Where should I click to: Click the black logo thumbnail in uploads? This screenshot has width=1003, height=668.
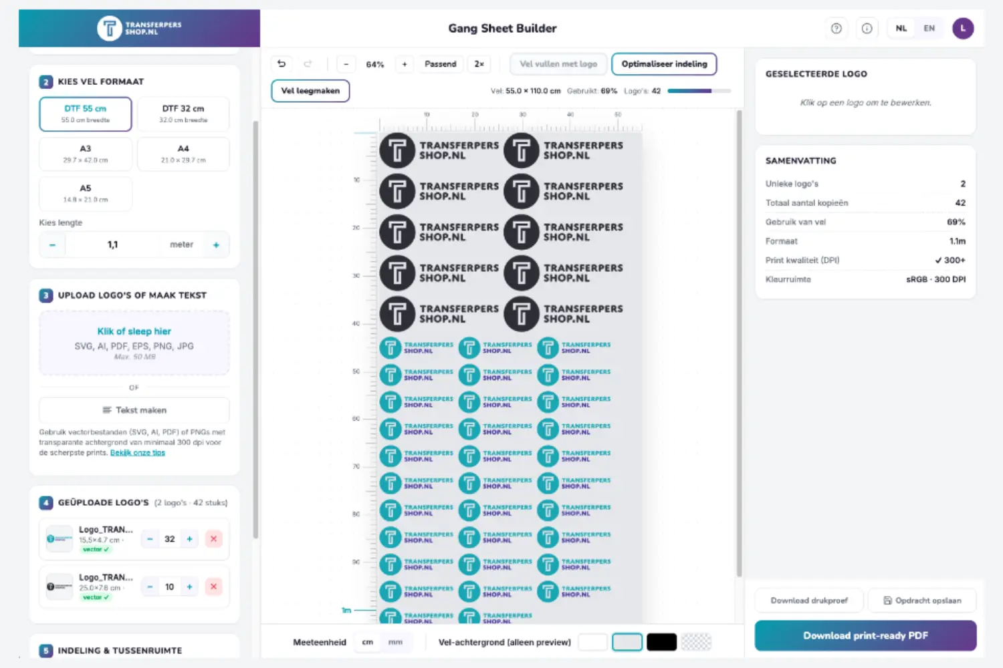coord(60,587)
